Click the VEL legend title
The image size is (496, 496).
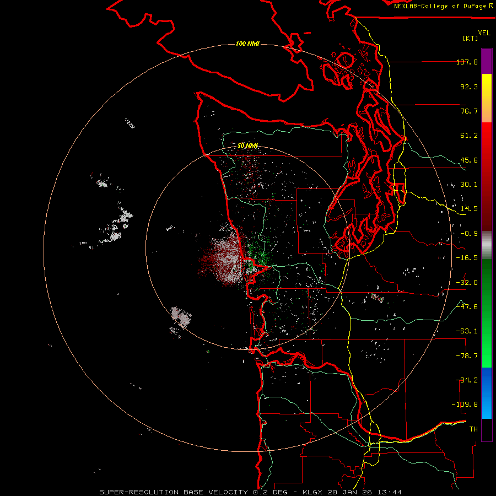tap(484, 33)
